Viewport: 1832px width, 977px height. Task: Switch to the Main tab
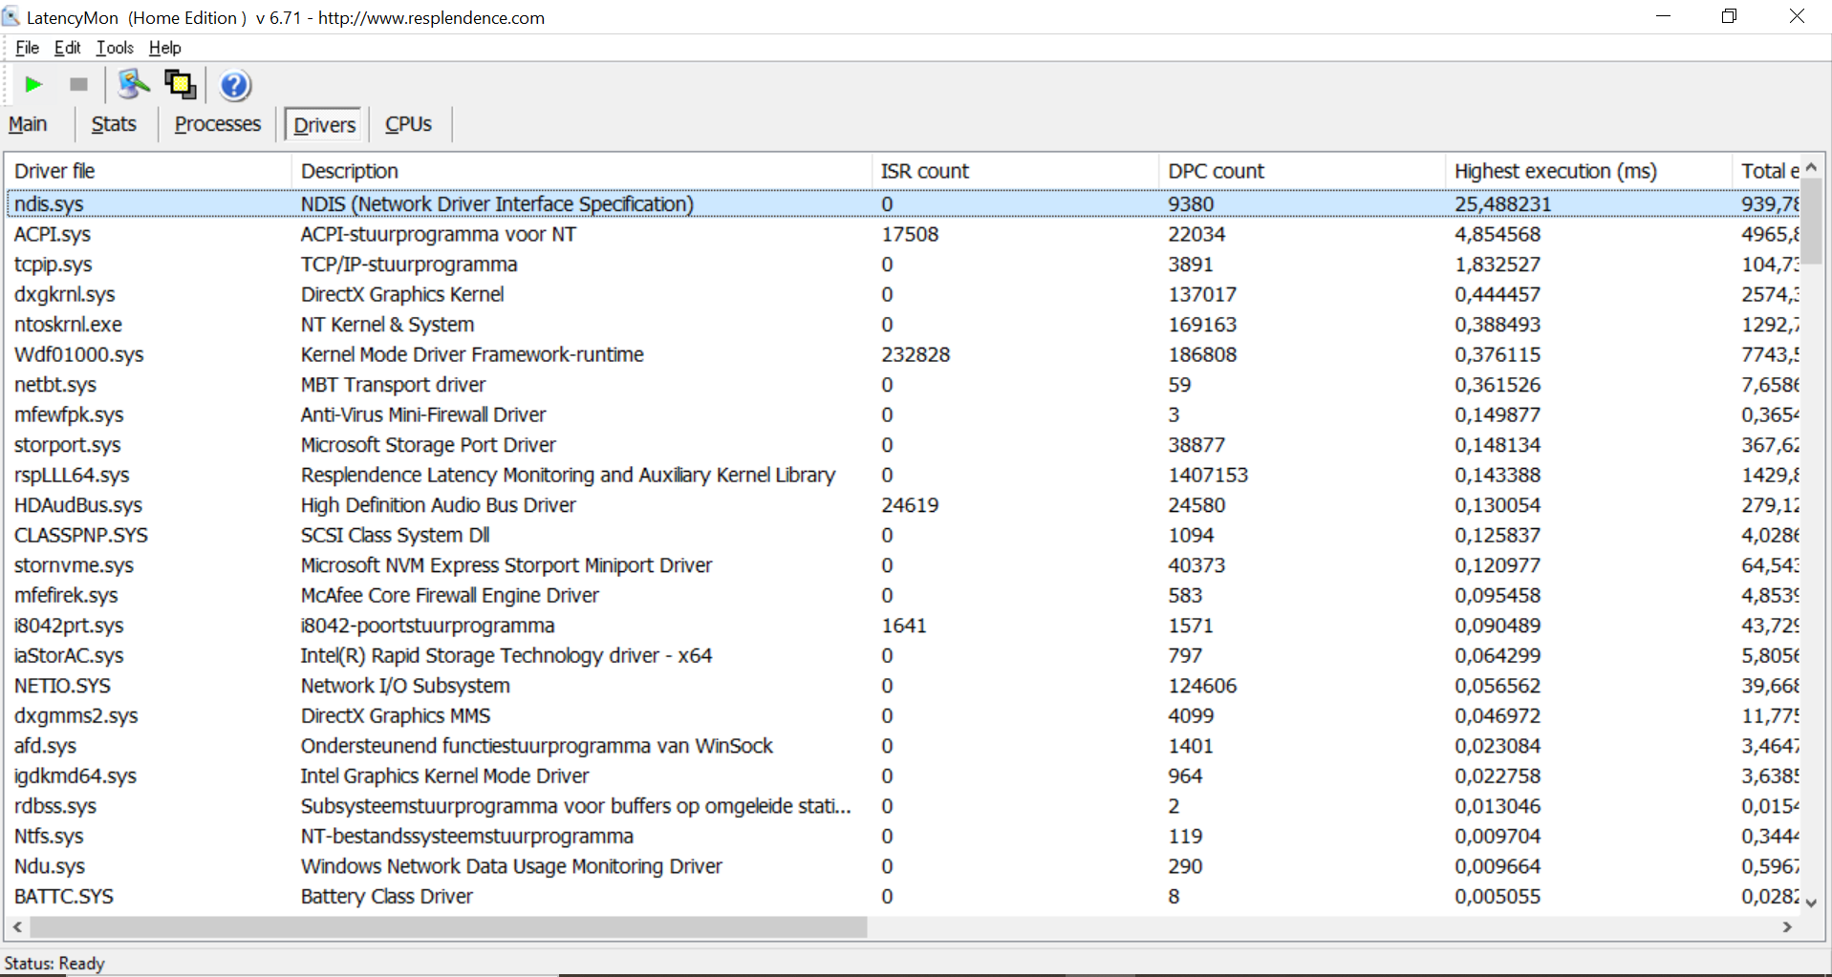tap(28, 124)
